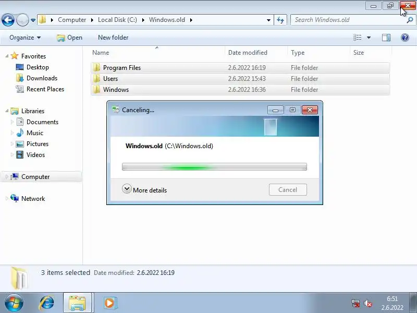Screen dimensions: 417x313
Task: Sort by Date modified column header
Action: pyautogui.click(x=256, y=53)
